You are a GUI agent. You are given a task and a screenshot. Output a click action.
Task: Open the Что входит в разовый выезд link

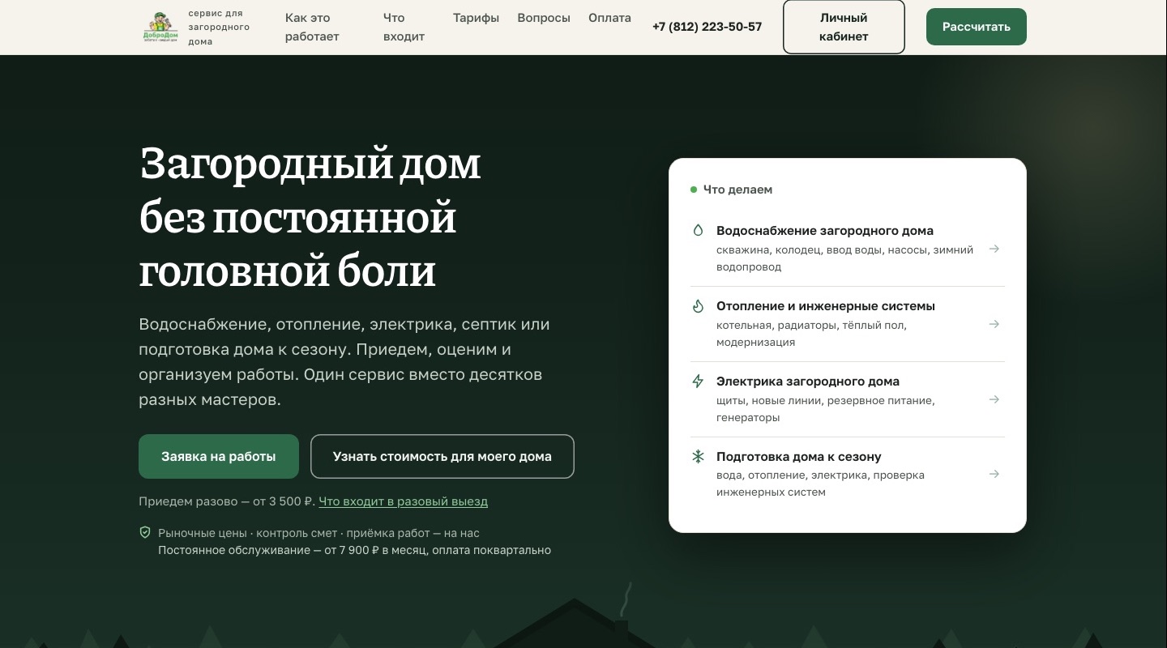click(403, 501)
